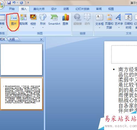Select the 插入 ribbon tab
This screenshot has height=130, width=137.
pyautogui.click(x=24, y=9)
